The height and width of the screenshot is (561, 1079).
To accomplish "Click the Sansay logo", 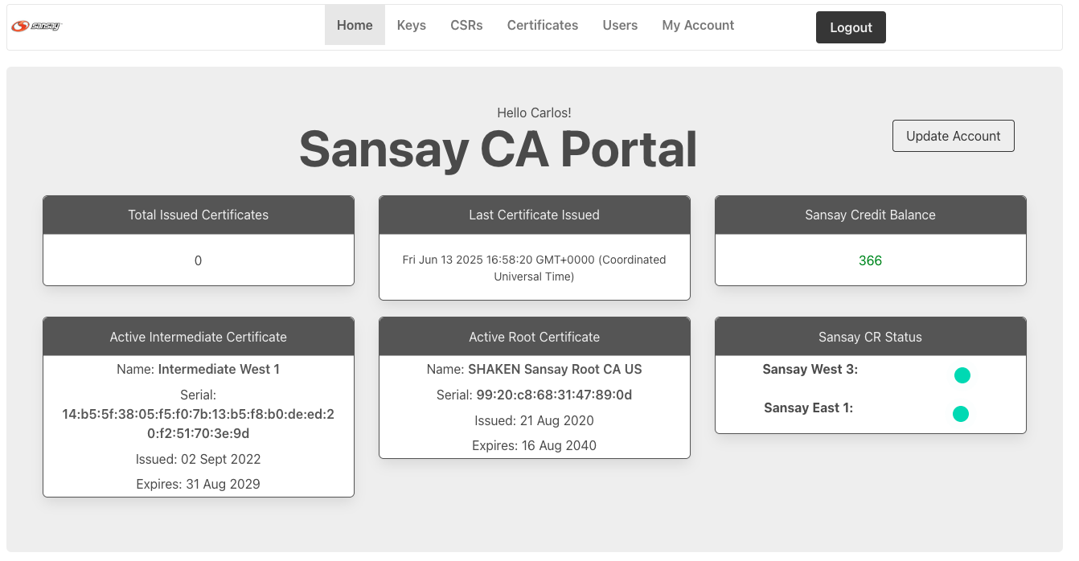I will tap(36, 26).
